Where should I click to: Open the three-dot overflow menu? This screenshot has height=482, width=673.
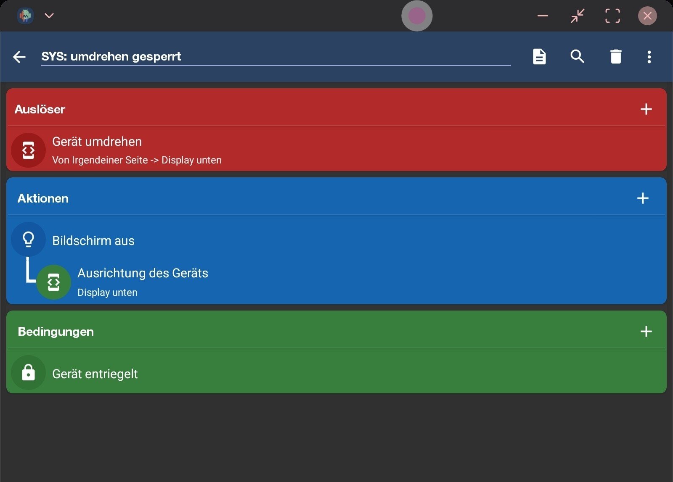pyautogui.click(x=649, y=57)
